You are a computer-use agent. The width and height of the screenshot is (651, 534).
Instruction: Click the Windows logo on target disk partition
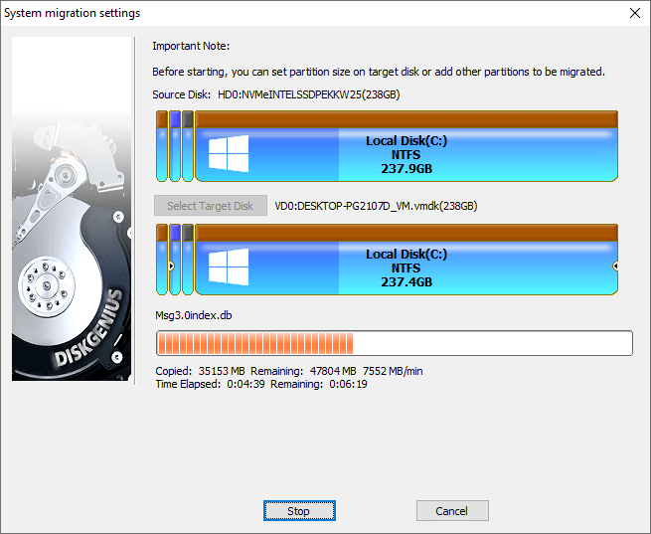pos(229,267)
